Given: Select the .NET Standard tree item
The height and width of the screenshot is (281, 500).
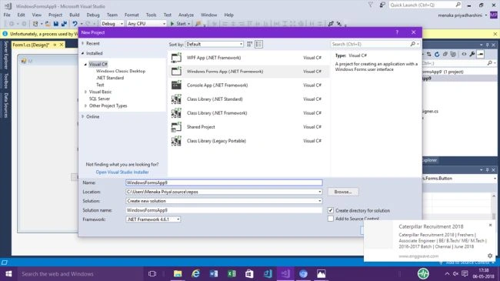Looking at the screenshot, I should tap(110, 78).
